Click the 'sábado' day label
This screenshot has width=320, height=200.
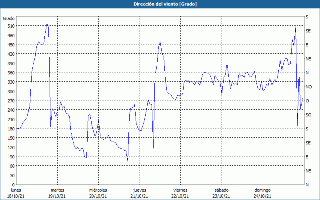pyautogui.click(x=222, y=190)
